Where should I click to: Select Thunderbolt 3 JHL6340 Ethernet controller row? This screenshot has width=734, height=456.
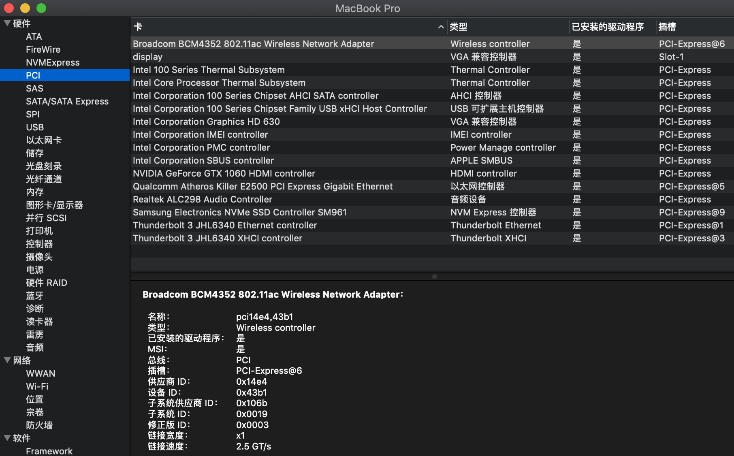point(432,225)
